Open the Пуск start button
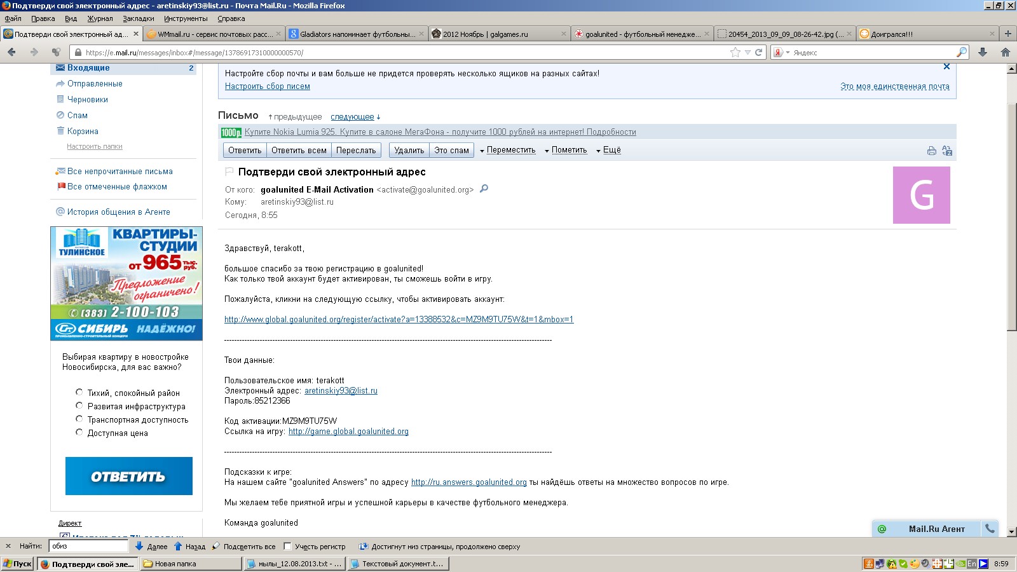1017x572 pixels. (x=17, y=564)
